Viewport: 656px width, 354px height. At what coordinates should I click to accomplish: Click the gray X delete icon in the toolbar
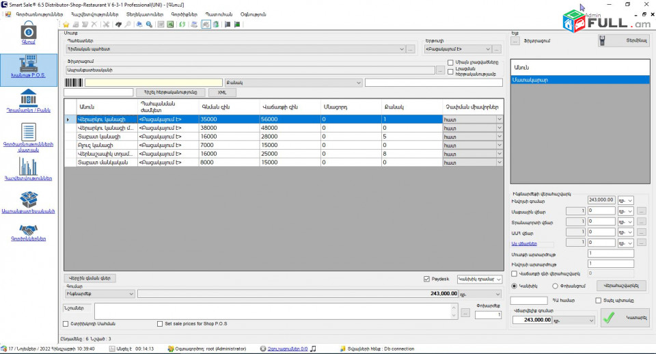tap(94, 25)
